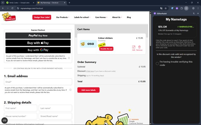Screen dimensions: 201x125
Task: Click the address bar URL
Action: [32, 8]
